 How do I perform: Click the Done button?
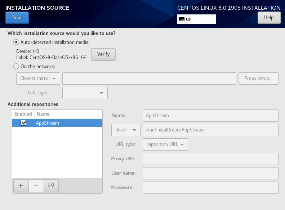[x=17, y=18]
